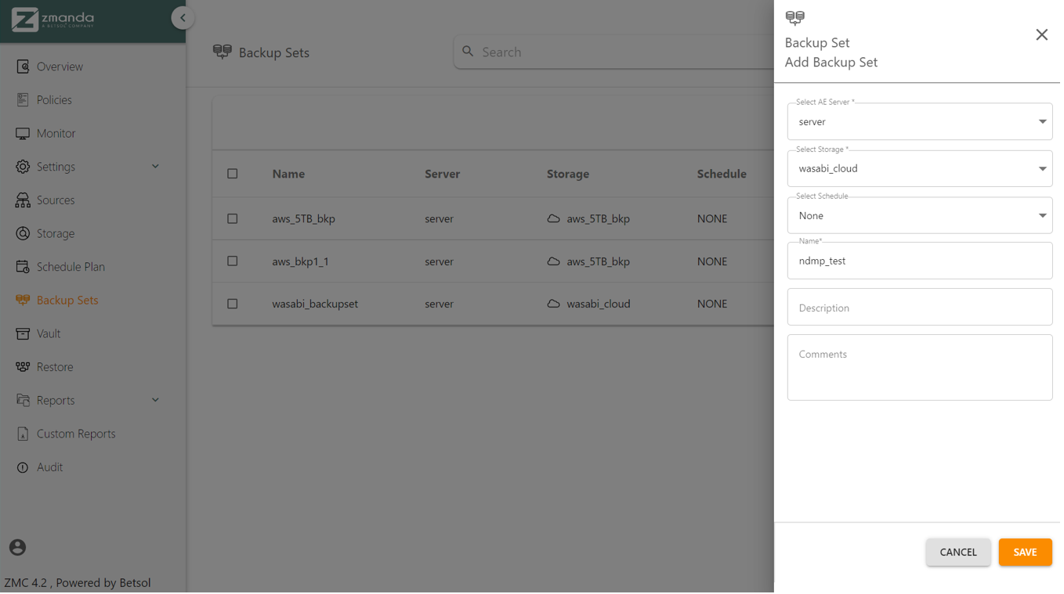Click the Backup Sets sidebar icon
This screenshot has height=594, width=1064.
pos(23,301)
